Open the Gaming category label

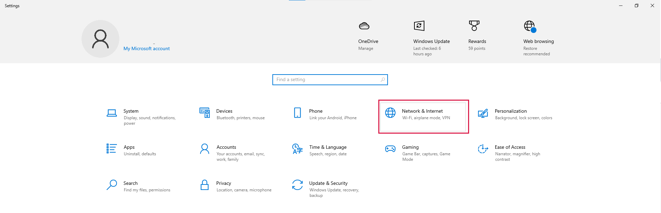(x=410, y=147)
